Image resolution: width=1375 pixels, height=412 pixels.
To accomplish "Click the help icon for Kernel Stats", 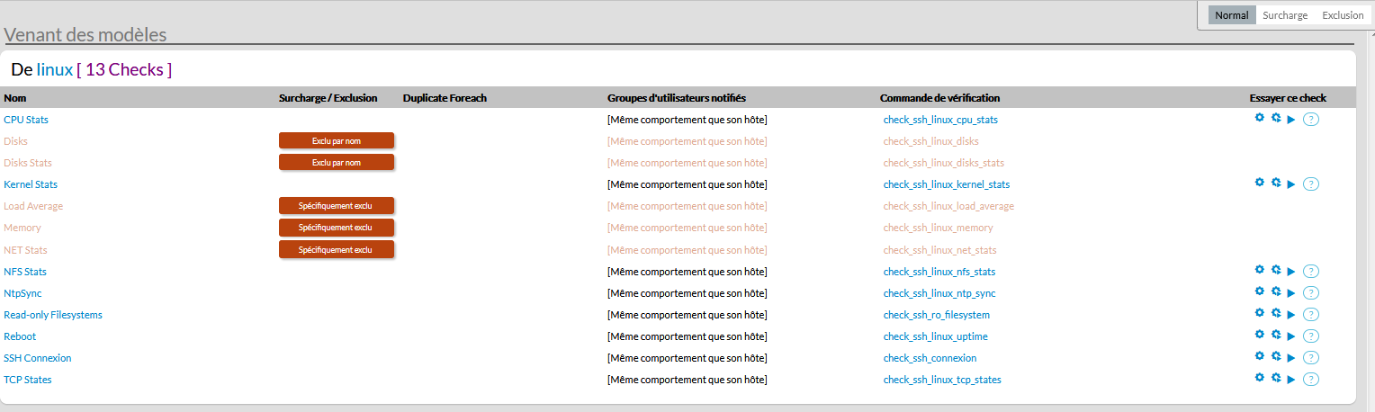I will click(1311, 184).
